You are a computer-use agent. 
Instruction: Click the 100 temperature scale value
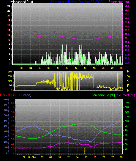pos(127,121)
